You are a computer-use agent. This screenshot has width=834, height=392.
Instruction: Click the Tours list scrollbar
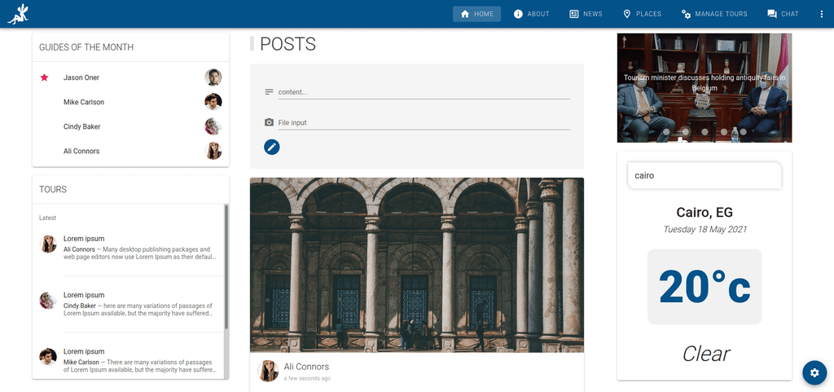(226, 266)
